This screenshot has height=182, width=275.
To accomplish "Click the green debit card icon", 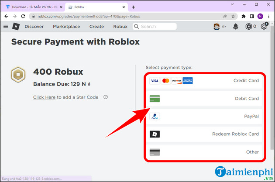I will point(155,99).
